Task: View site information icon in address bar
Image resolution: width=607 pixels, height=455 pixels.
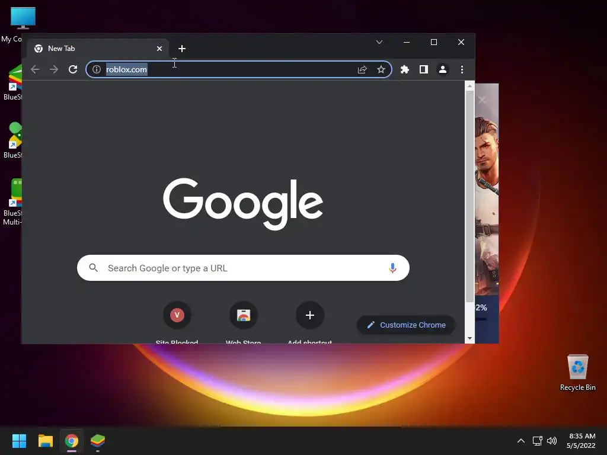Action: 97,69
